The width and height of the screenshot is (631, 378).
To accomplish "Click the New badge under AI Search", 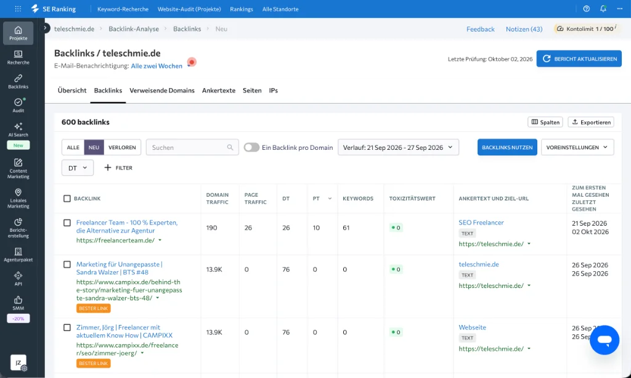I will tap(18, 146).
